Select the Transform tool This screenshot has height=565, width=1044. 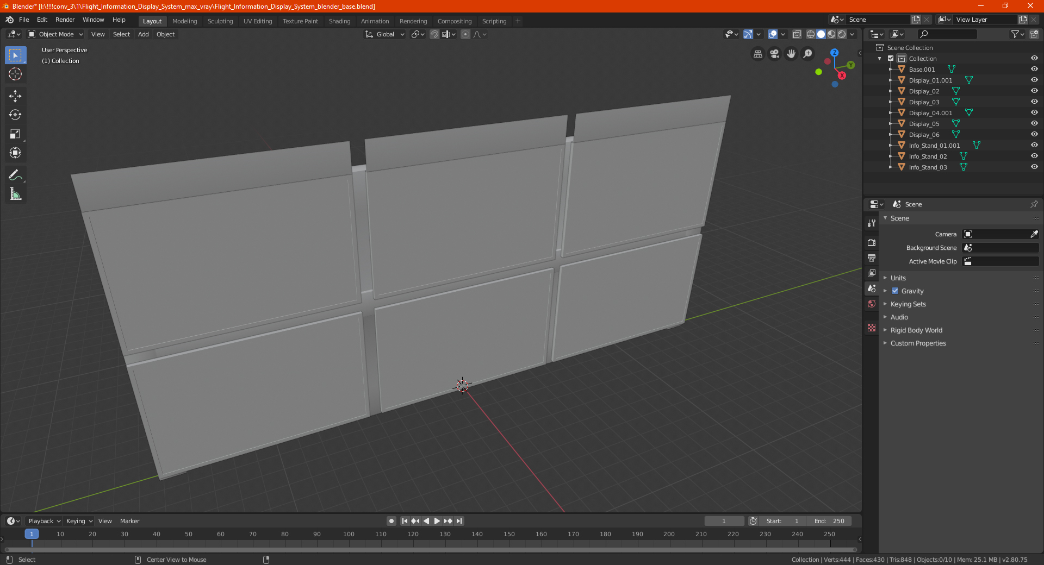[15, 153]
